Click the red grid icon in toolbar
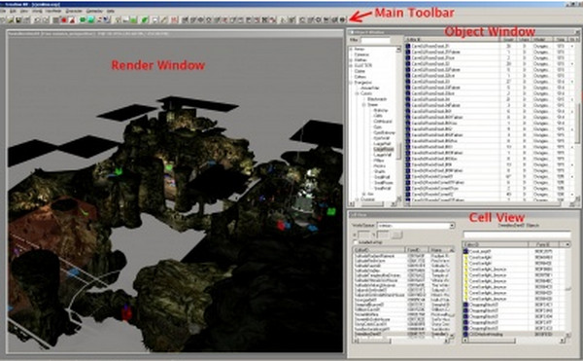The image size is (583, 361). (x=174, y=19)
